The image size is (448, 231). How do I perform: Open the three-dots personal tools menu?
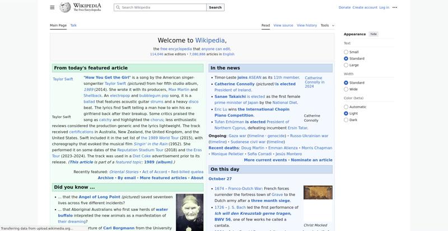coord(395,7)
